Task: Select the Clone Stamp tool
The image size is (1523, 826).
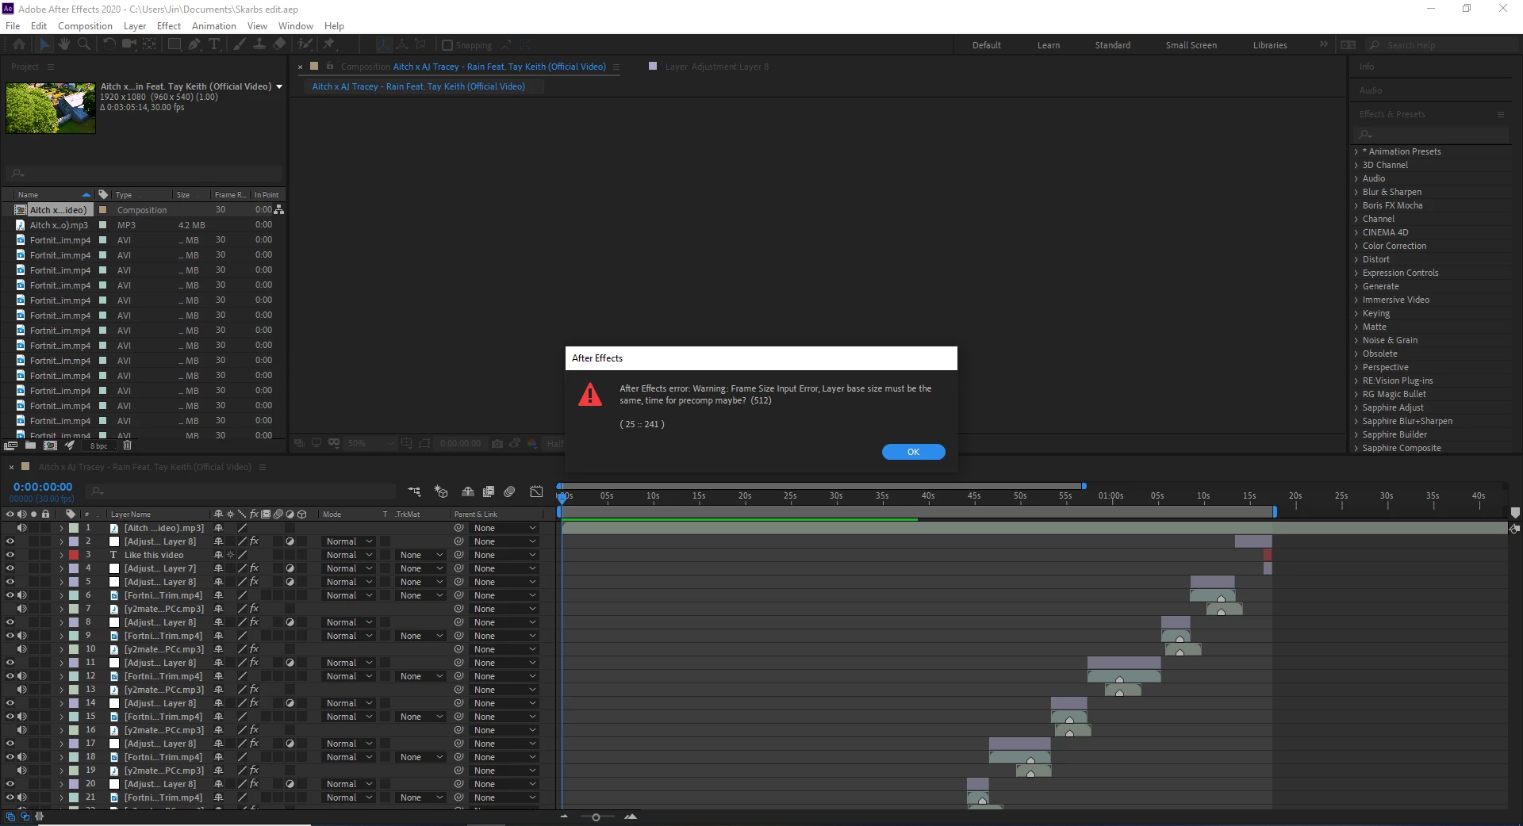Action: click(x=259, y=44)
